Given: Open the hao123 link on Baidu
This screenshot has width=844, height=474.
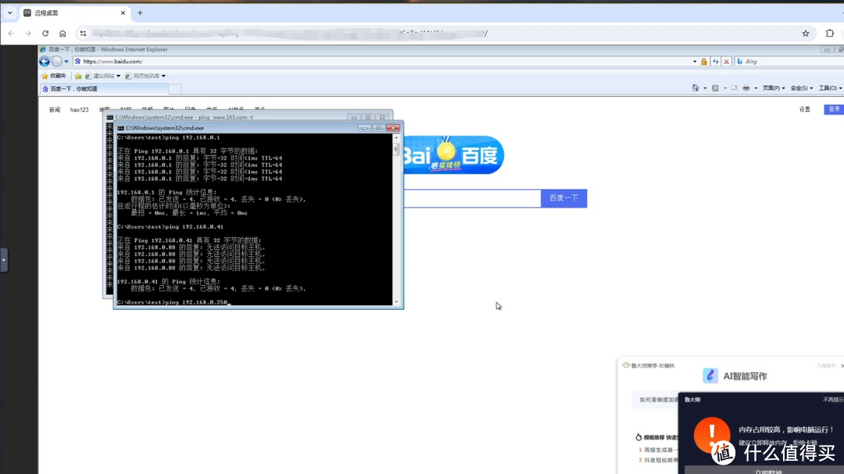Looking at the screenshot, I should click(x=79, y=110).
